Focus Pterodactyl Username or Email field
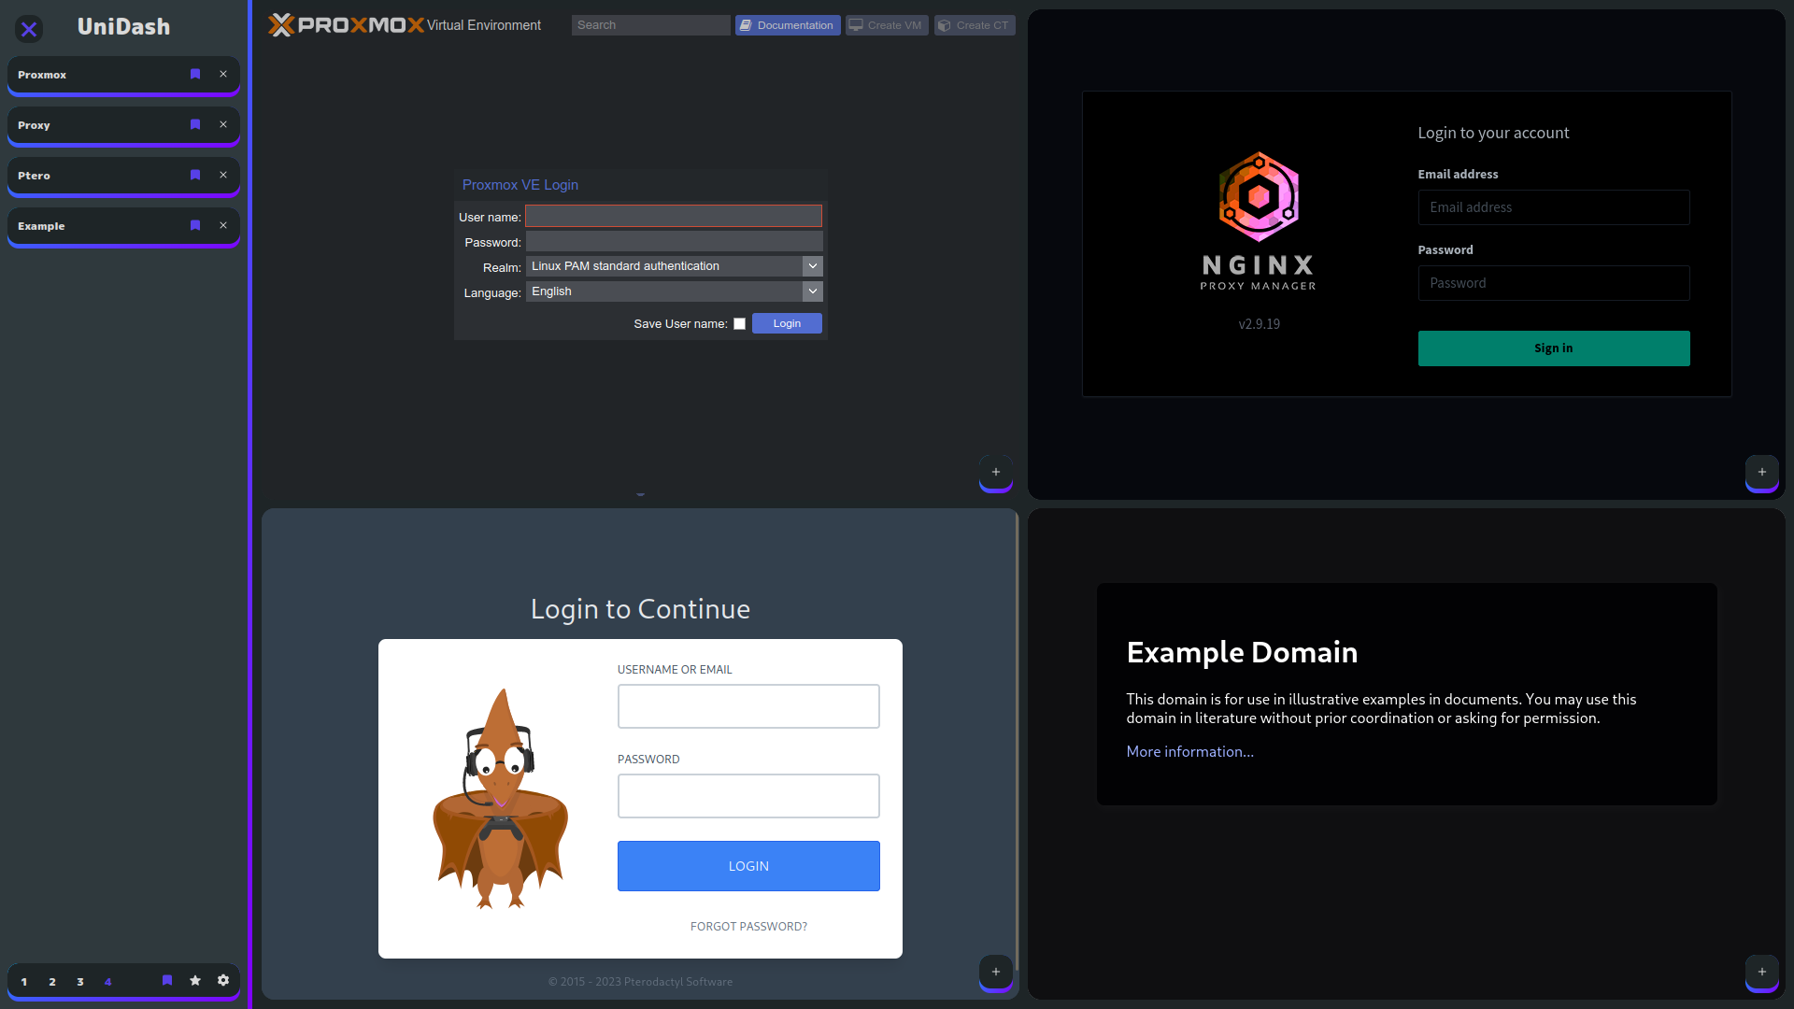Image resolution: width=1794 pixels, height=1009 pixels. click(x=748, y=706)
